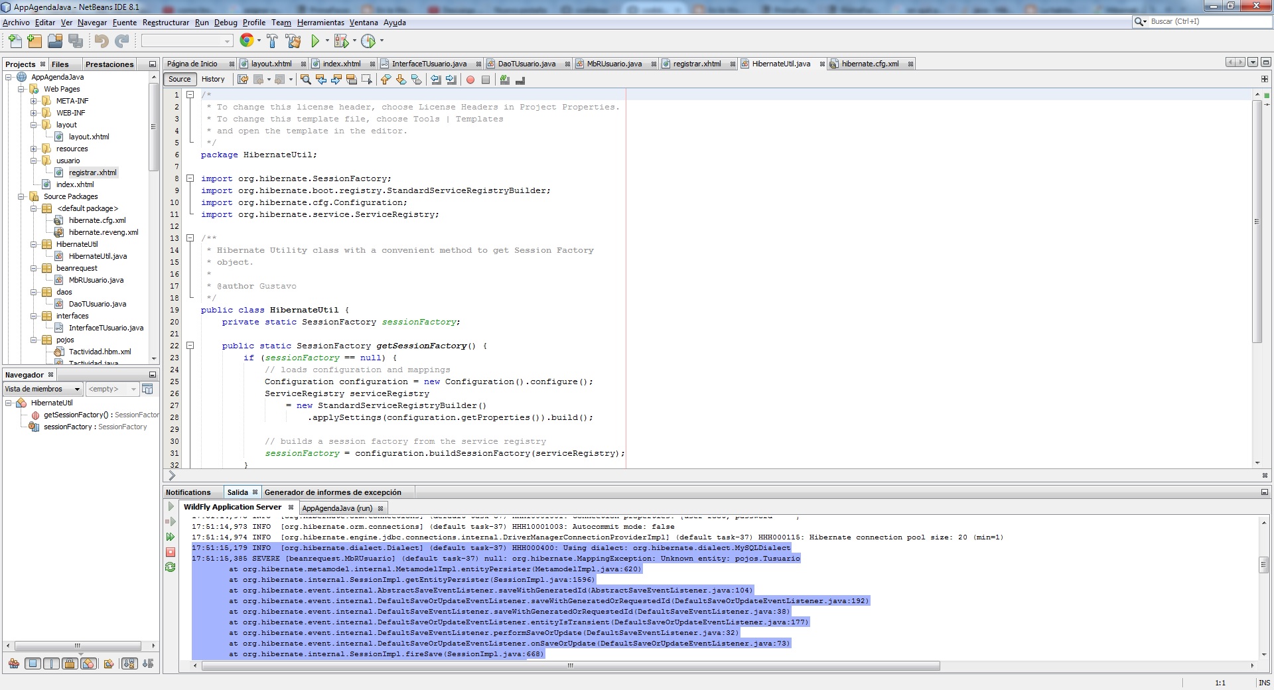
Task: Collapse code fold at line 22
Action: (190, 346)
